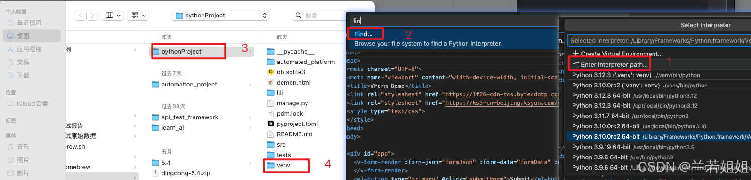
Task: Click the manage.py file icon
Action: tap(271, 103)
